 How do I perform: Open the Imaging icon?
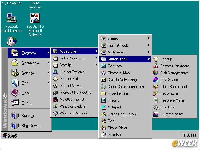(103, 100)
